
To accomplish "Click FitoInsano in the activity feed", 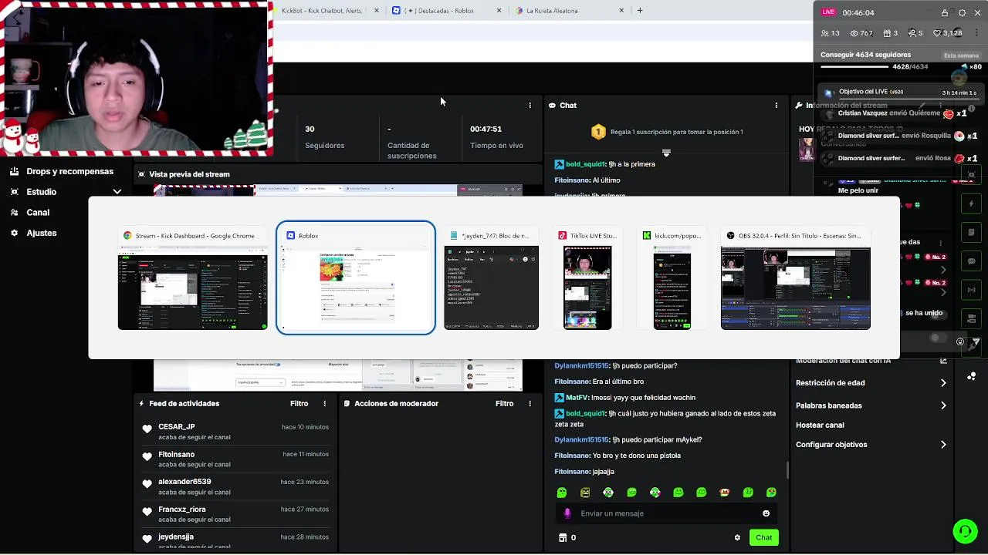I will (177, 455).
